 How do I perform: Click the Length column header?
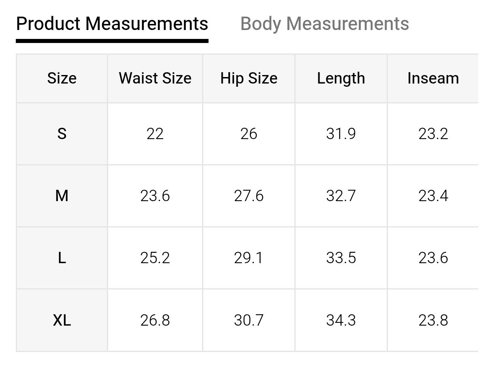coord(341,78)
